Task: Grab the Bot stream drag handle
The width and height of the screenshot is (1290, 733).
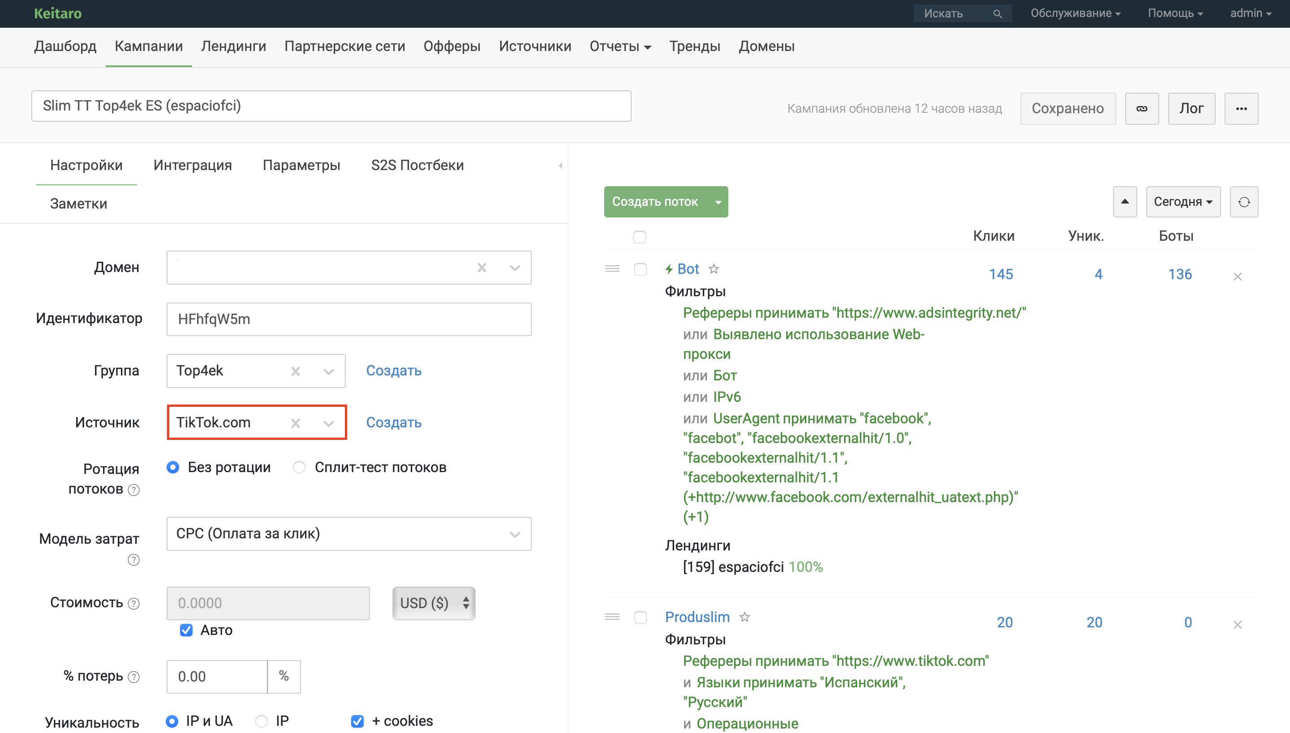Action: coord(612,269)
